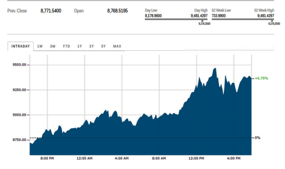Click the Open price value 8,768.5195
285x169 pixels.
(117, 11)
